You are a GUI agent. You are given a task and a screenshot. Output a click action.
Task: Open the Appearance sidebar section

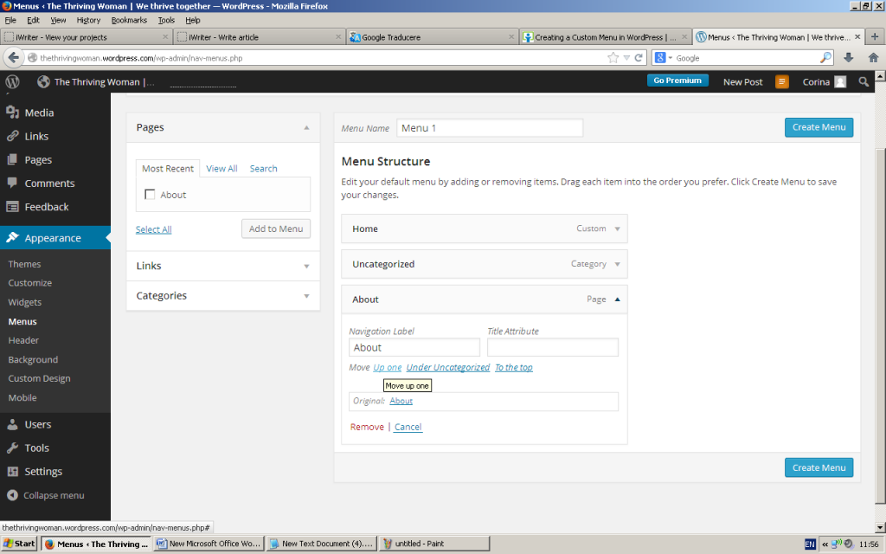[55, 238]
